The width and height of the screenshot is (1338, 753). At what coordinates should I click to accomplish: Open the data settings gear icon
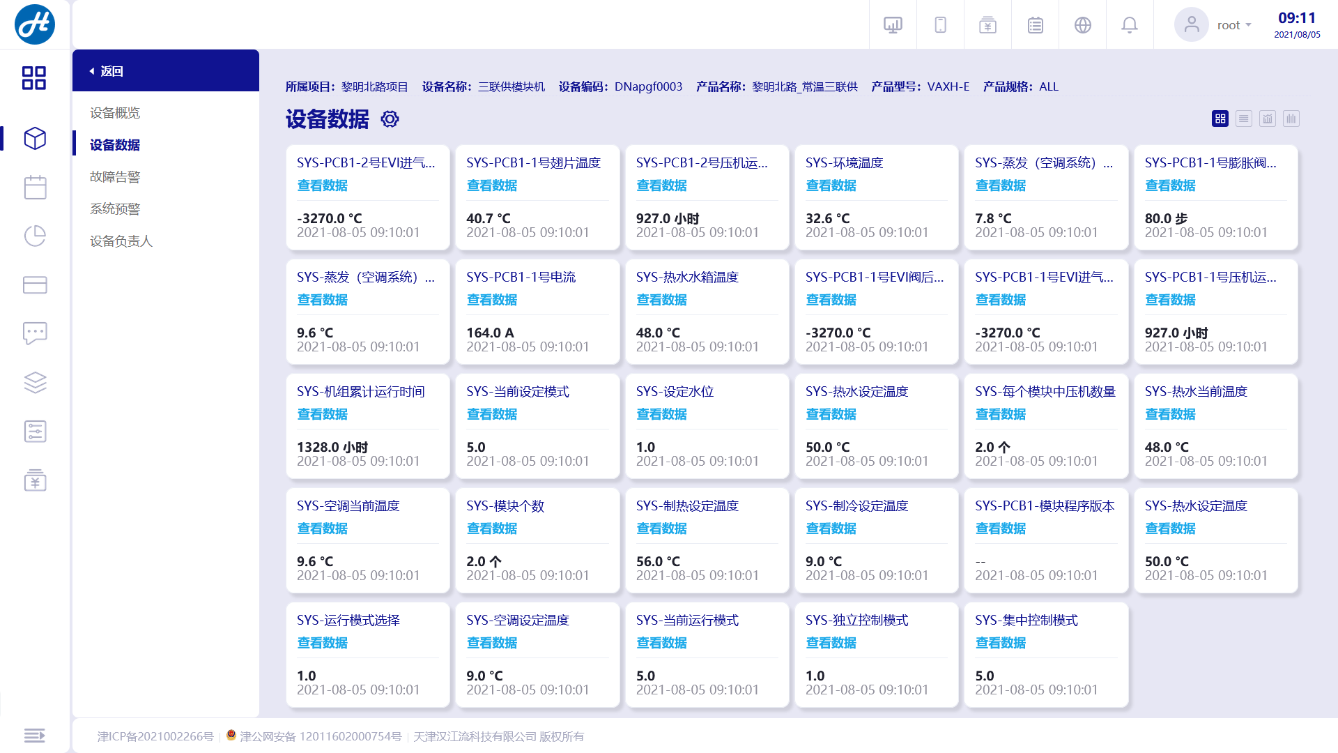(x=390, y=119)
